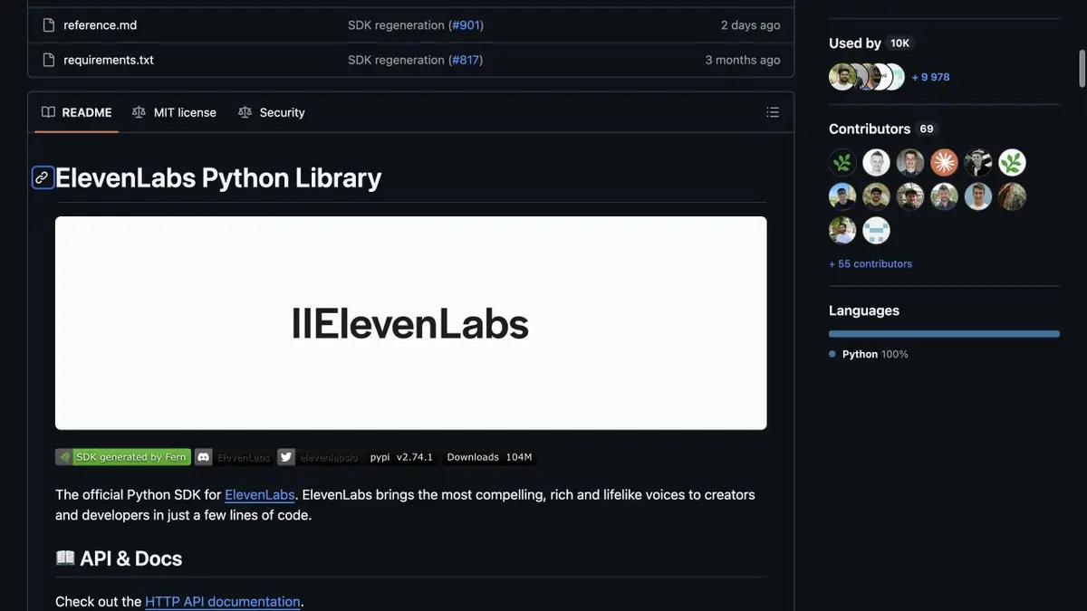Click the blue Python language bar

point(944,334)
